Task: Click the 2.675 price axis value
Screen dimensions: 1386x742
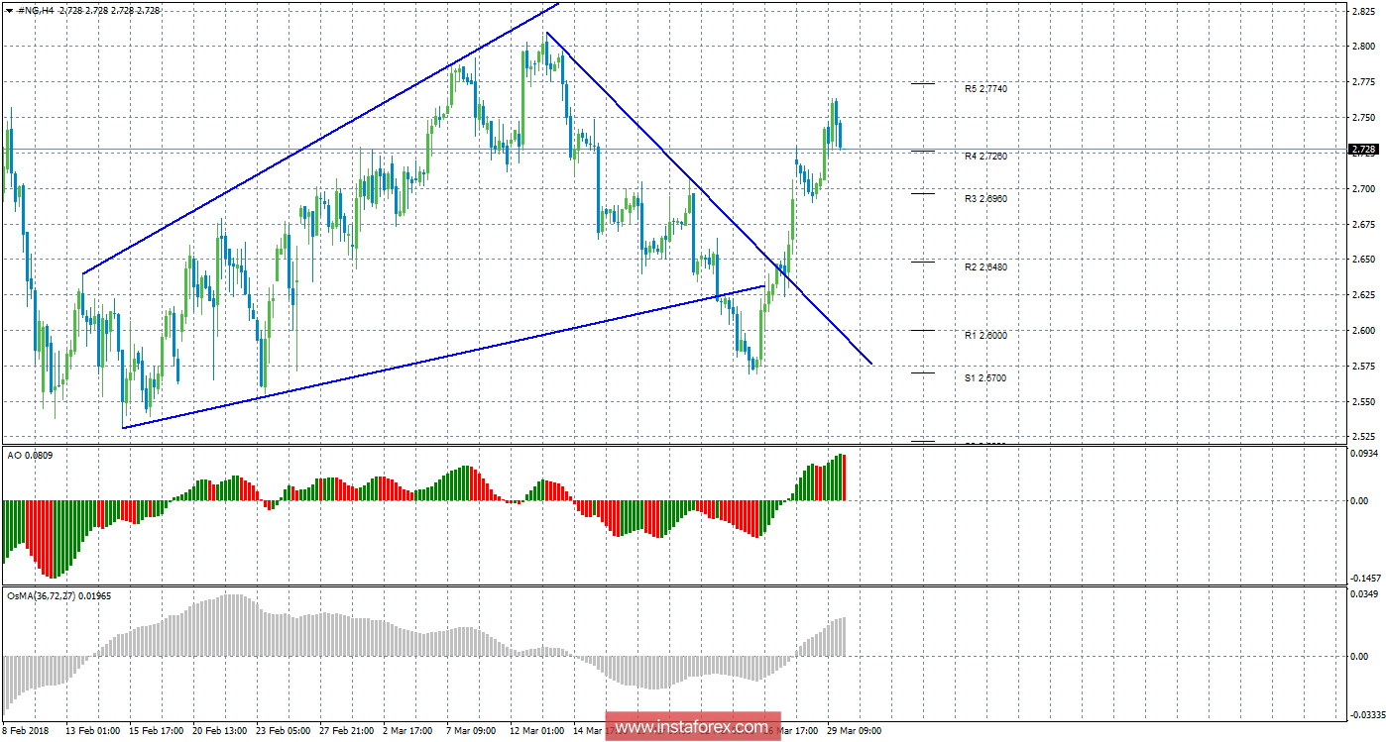Action: [x=1362, y=224]
